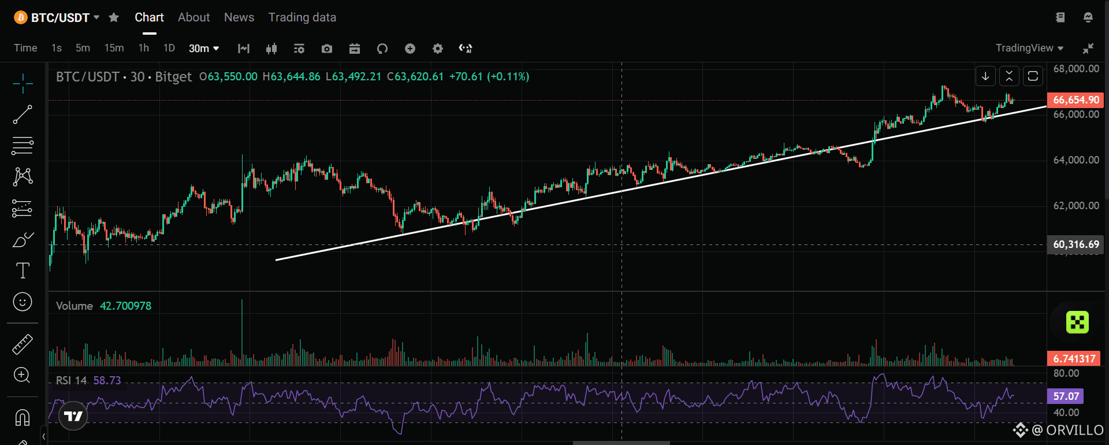Activate the zoom in tool
The height and width of the screenshot is (445, 1109).
click(22, 375)
